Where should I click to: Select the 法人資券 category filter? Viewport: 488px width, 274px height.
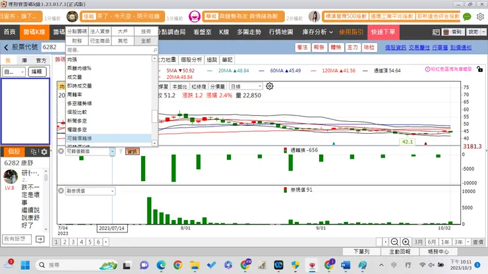[x=100, y=32]
